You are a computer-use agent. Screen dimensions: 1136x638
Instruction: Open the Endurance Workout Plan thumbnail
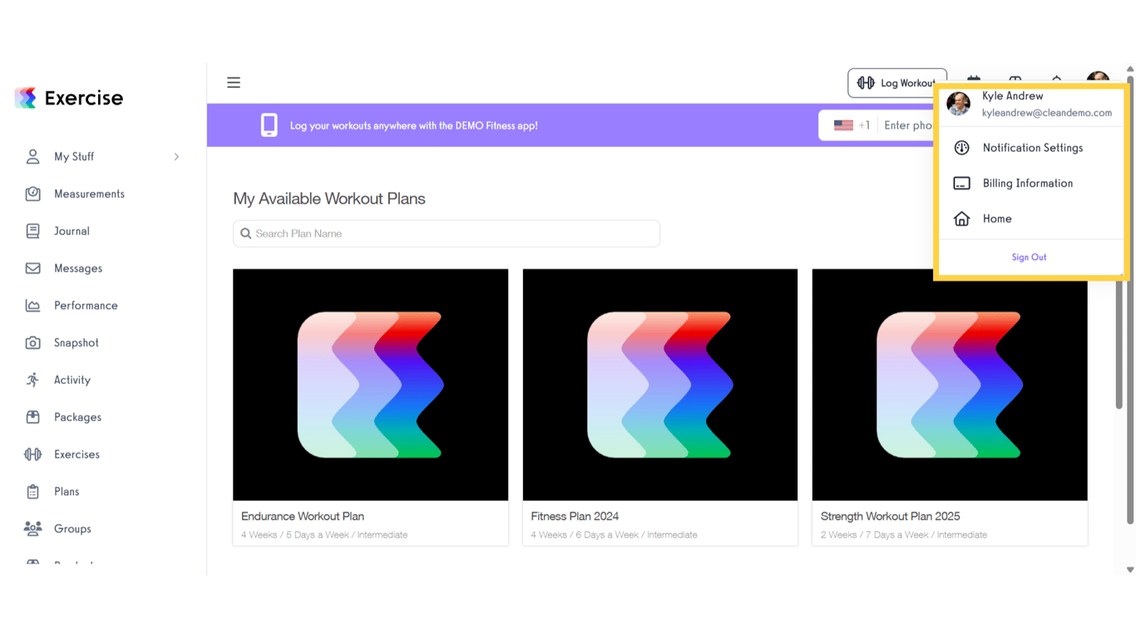tap(371, 385)
